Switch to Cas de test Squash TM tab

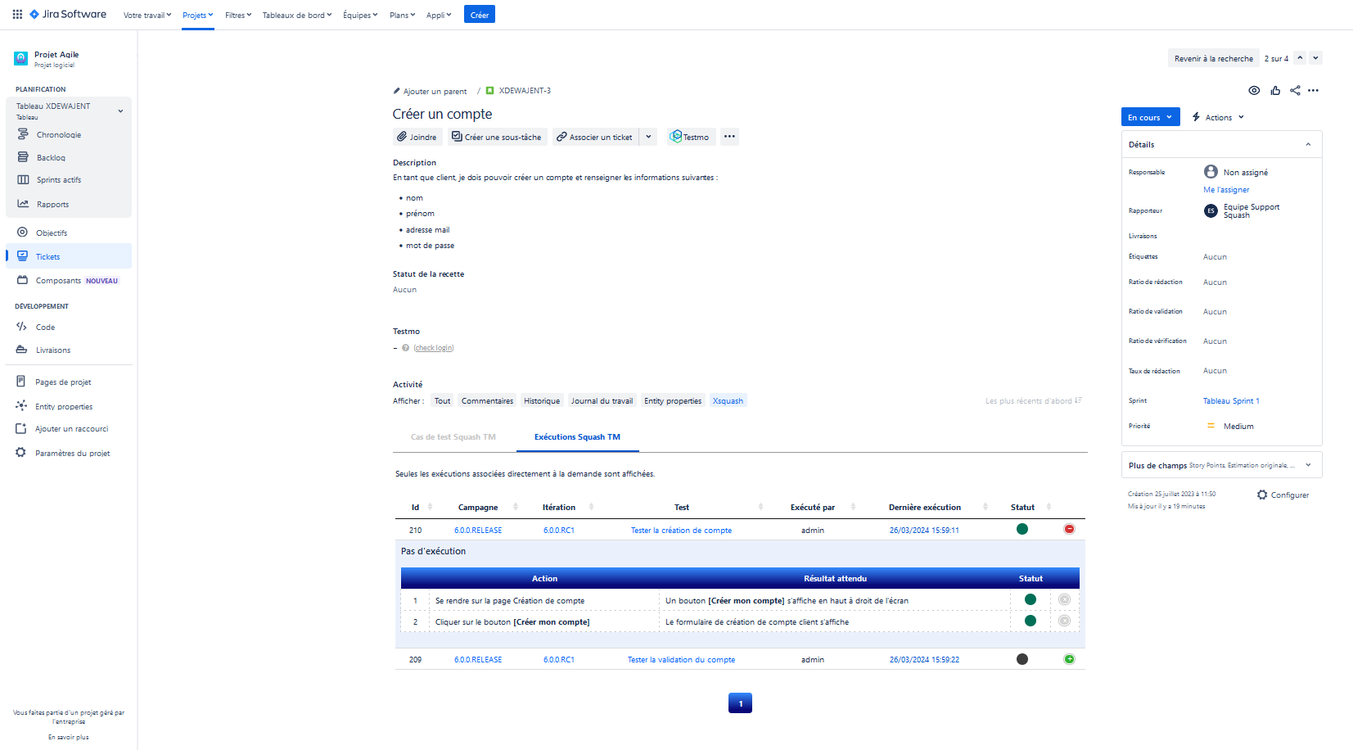pos(453,437)
